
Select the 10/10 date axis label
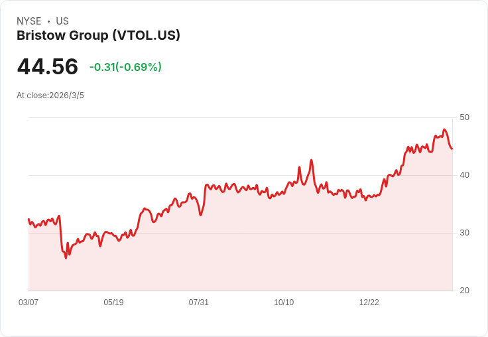coord(284,303)
